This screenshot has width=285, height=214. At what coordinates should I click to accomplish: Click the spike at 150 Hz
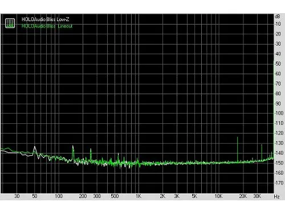tap(73, 153)
